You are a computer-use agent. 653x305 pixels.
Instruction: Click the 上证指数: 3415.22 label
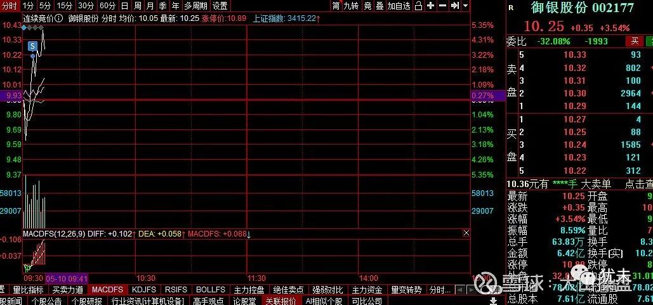click(x=287, y=18)
